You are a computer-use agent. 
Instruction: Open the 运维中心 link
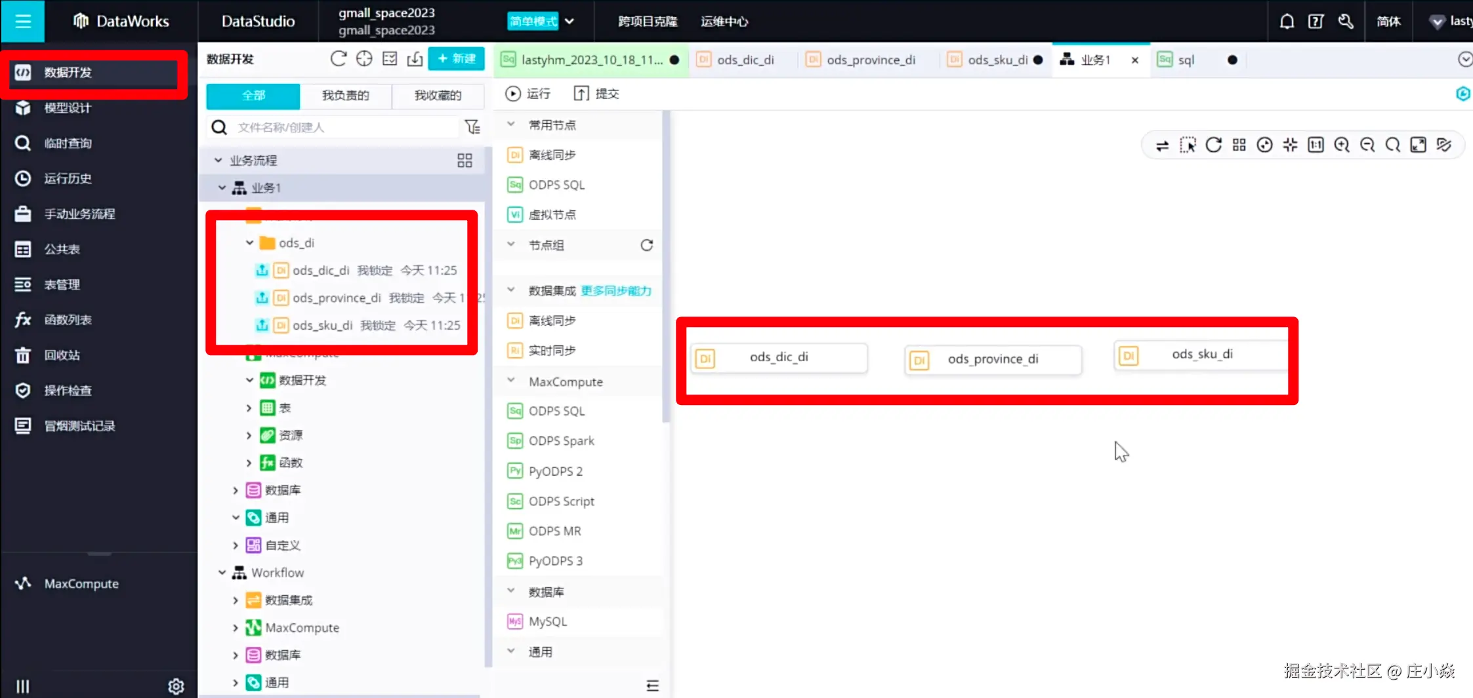coord(724,22)
